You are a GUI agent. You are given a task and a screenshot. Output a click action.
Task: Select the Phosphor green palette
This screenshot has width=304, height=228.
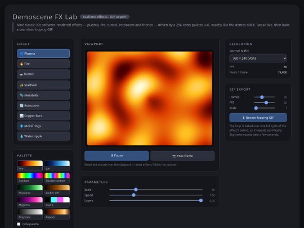point(30,190)
